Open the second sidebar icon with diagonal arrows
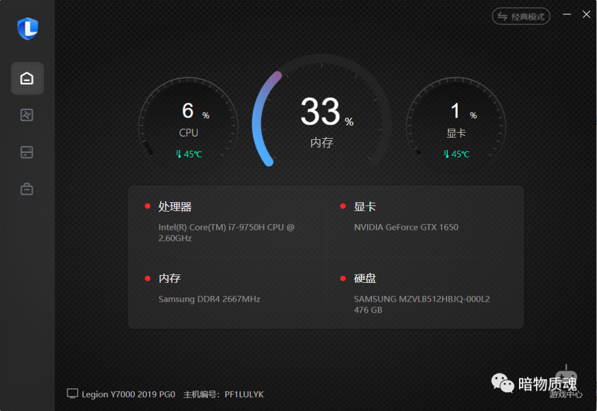This screenshot has width=597, height=411. coord(27,115)
